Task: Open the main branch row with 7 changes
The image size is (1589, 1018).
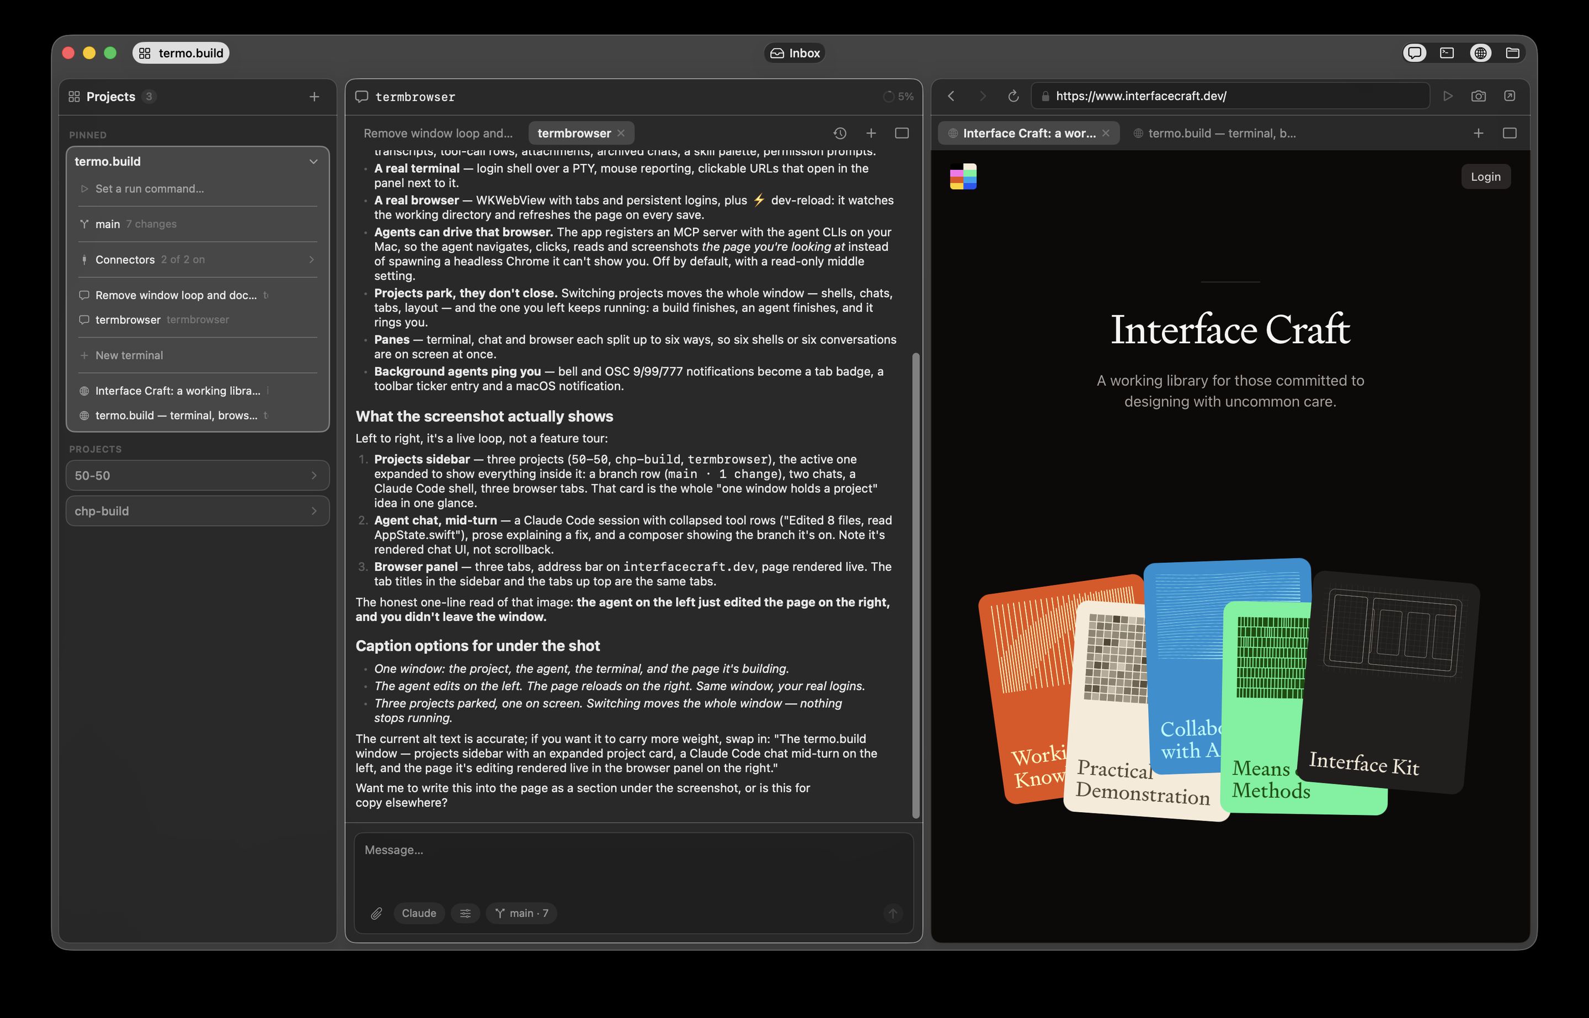Action: click(x=198, y=224)
